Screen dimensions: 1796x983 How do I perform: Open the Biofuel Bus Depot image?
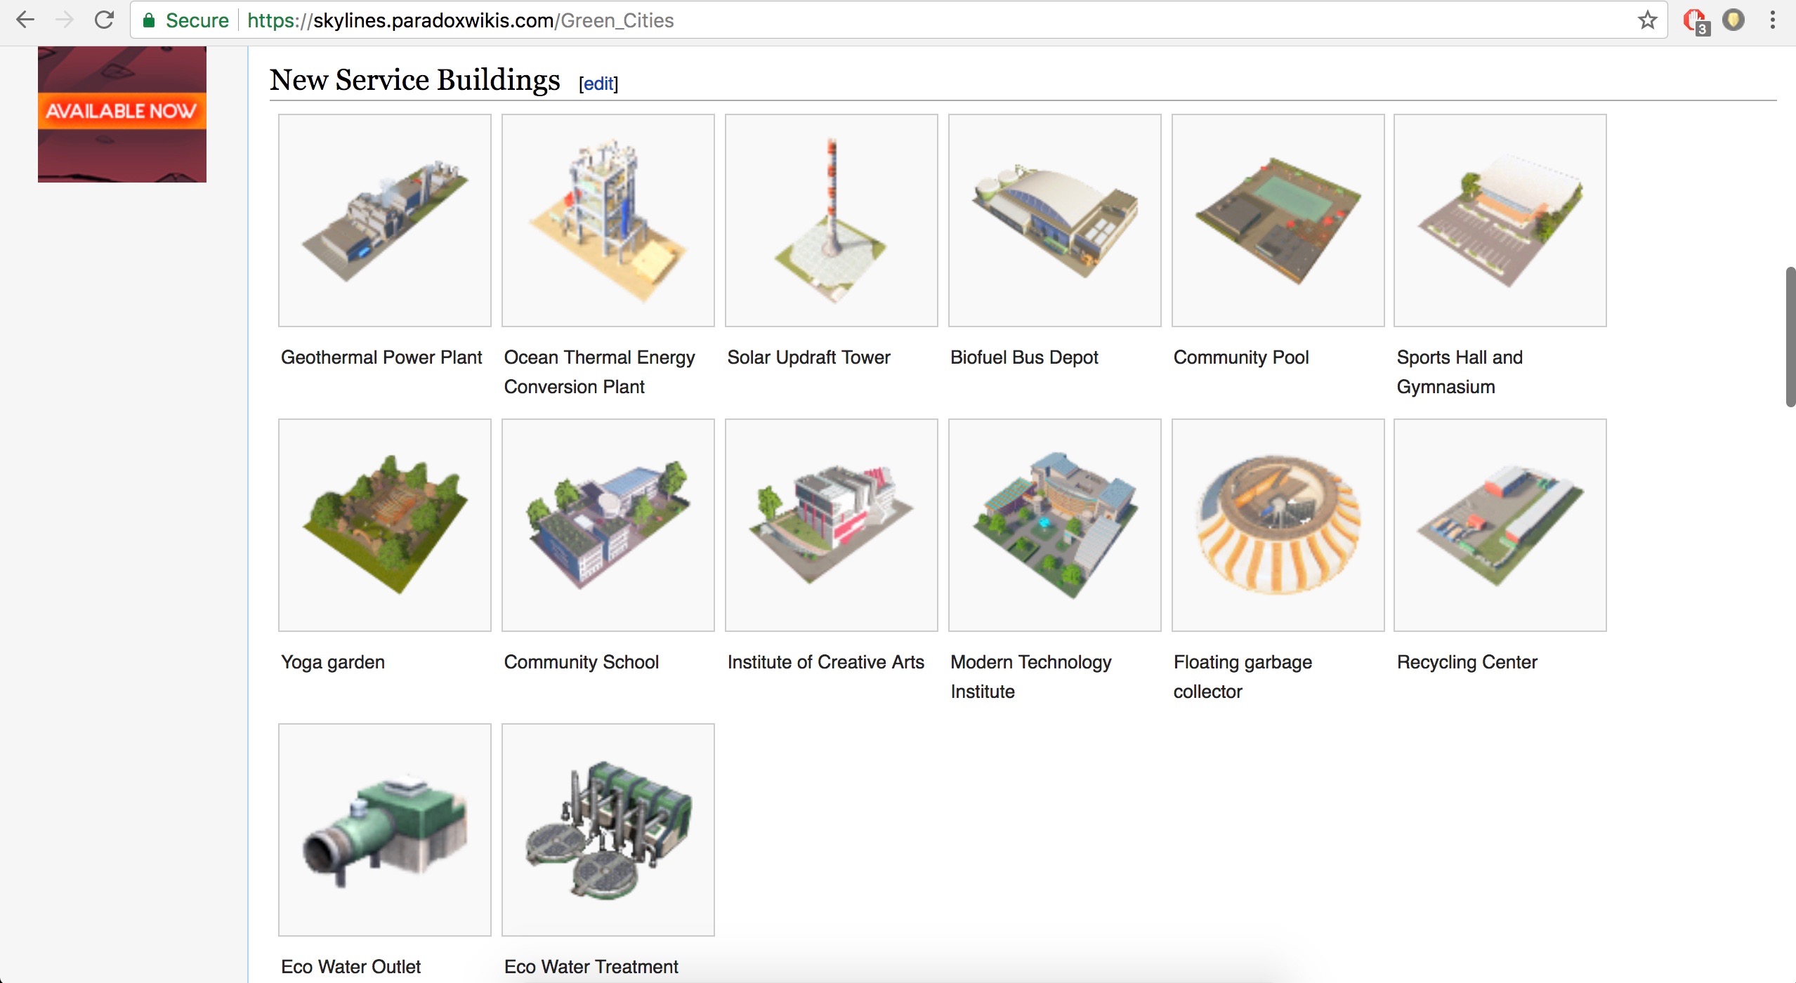tap(1054, 220)
